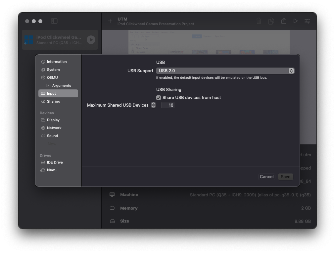Screen dimensions: 335x253
Task: Select the Input settings section
Action: point(58,93)
